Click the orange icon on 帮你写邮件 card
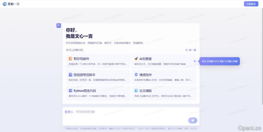 [x=70, y=59]
